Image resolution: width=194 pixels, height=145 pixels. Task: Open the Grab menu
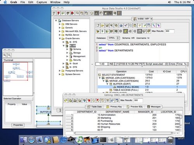point(14,2)
